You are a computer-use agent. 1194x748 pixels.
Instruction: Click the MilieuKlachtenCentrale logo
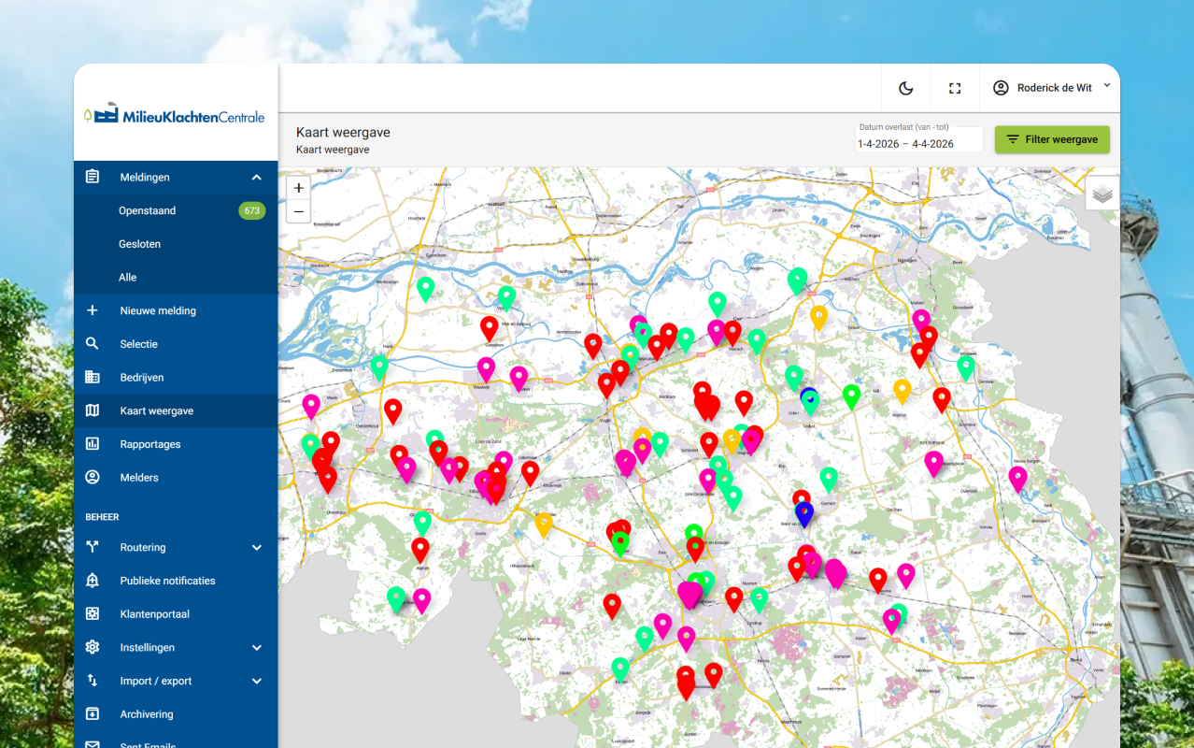pyautogui.click(x=175, y=112)
